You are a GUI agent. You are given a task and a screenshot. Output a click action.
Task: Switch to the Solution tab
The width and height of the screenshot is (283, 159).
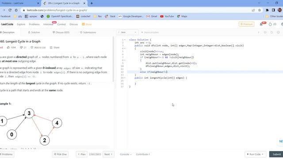coord(34,32)
